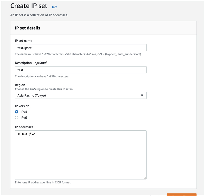Click the IP set name input field
This screenshot has height=196, width=205.
(x=81, y=48)
